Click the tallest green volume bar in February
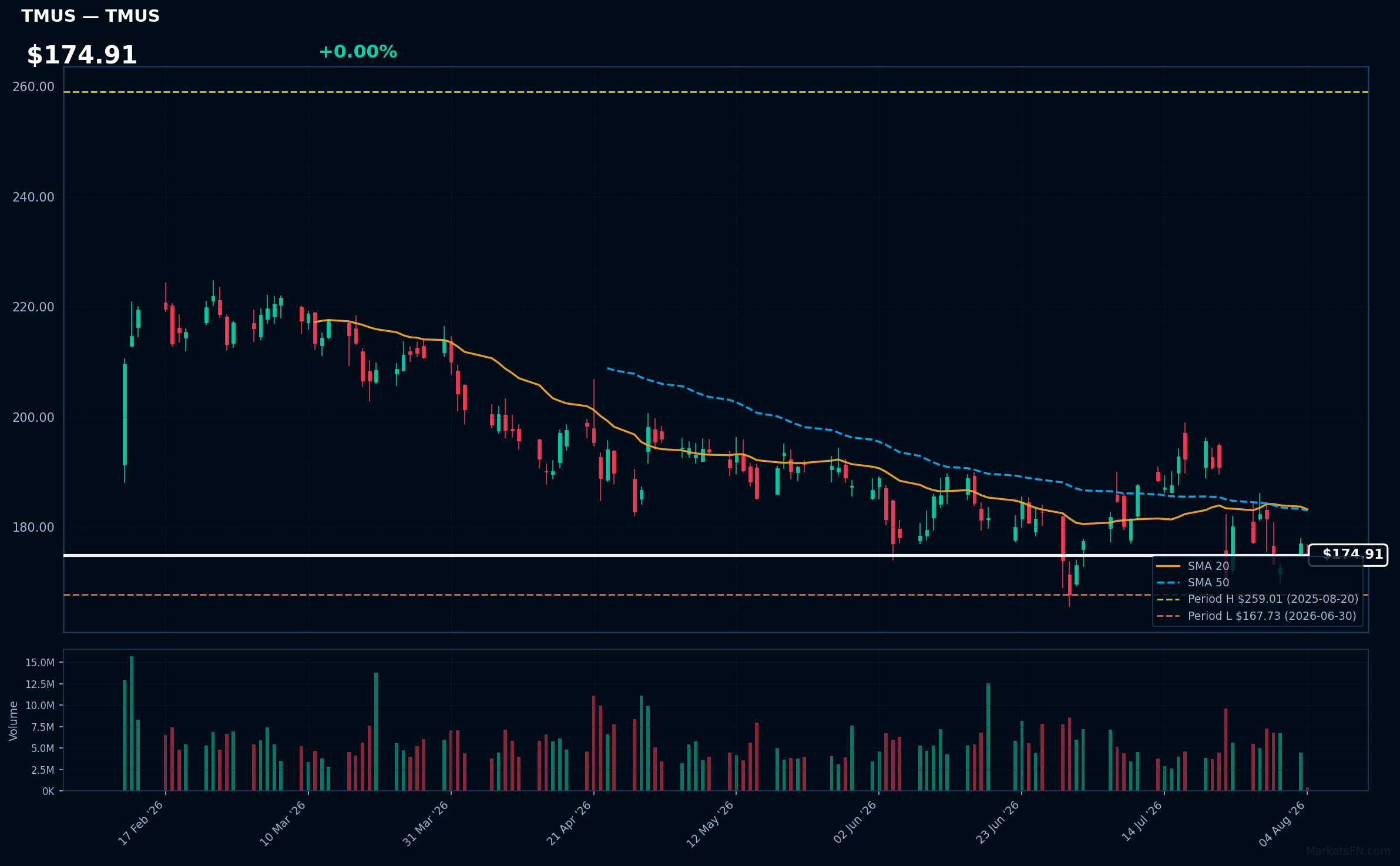This screenshot has height=866, width=1400. point(132,723)
